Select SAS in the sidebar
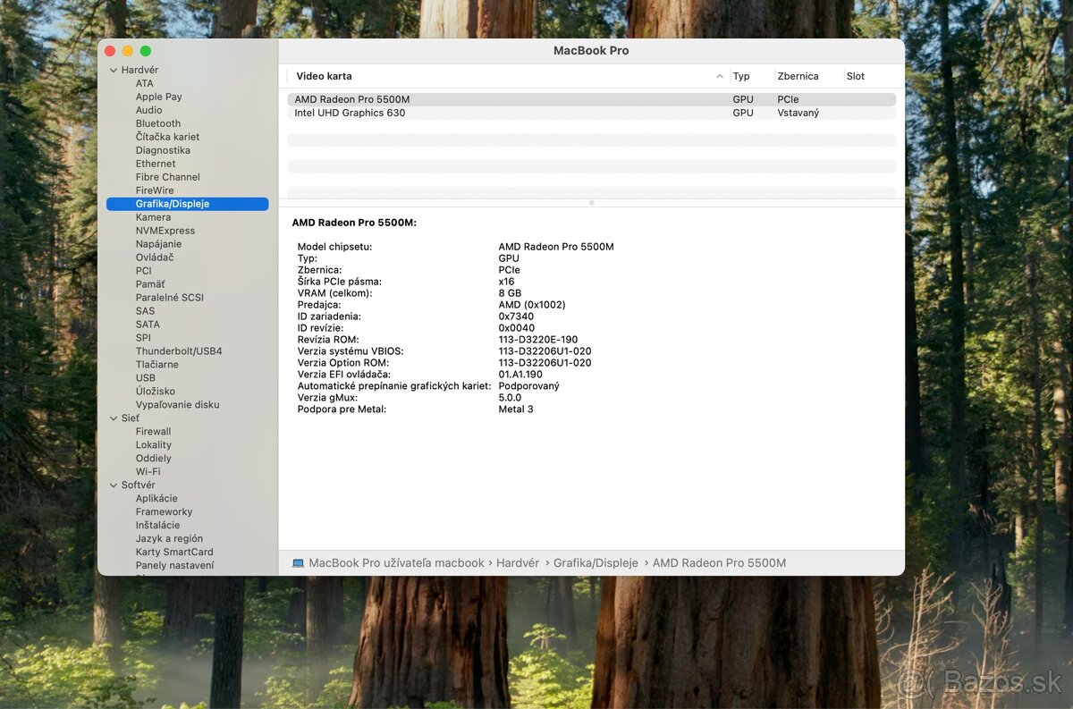The image size is (1073, 709). [x=145, y=311]
